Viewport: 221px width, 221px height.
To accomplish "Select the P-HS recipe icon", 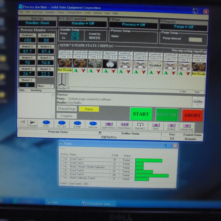I will point(46,122).
